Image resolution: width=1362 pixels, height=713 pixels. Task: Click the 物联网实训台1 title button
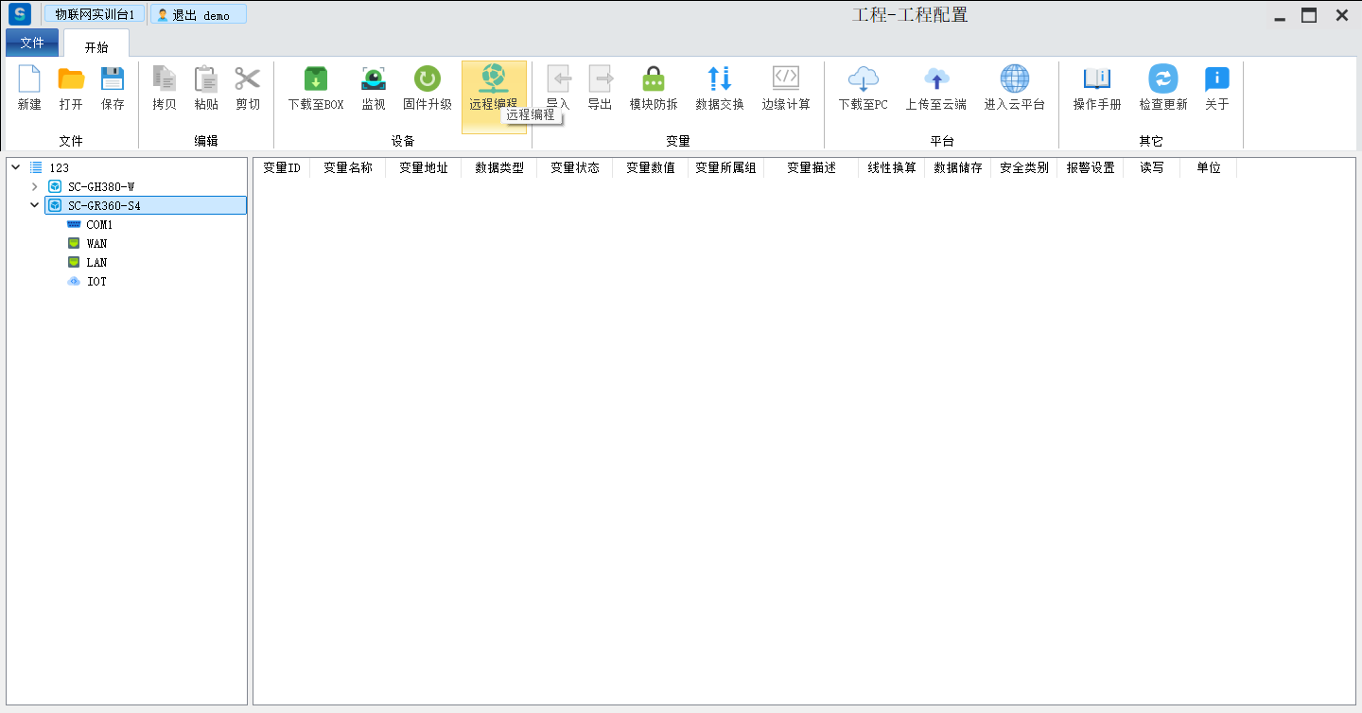(x=95, y=14)
